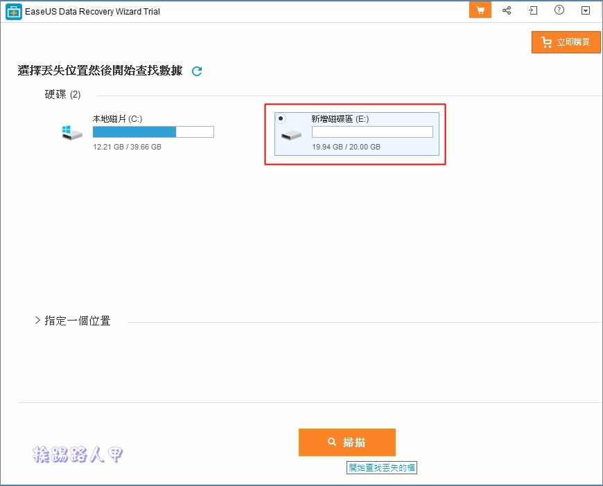603x486 pixels.
Task: Open the share icon in title bar
Action: click(507, 10)
